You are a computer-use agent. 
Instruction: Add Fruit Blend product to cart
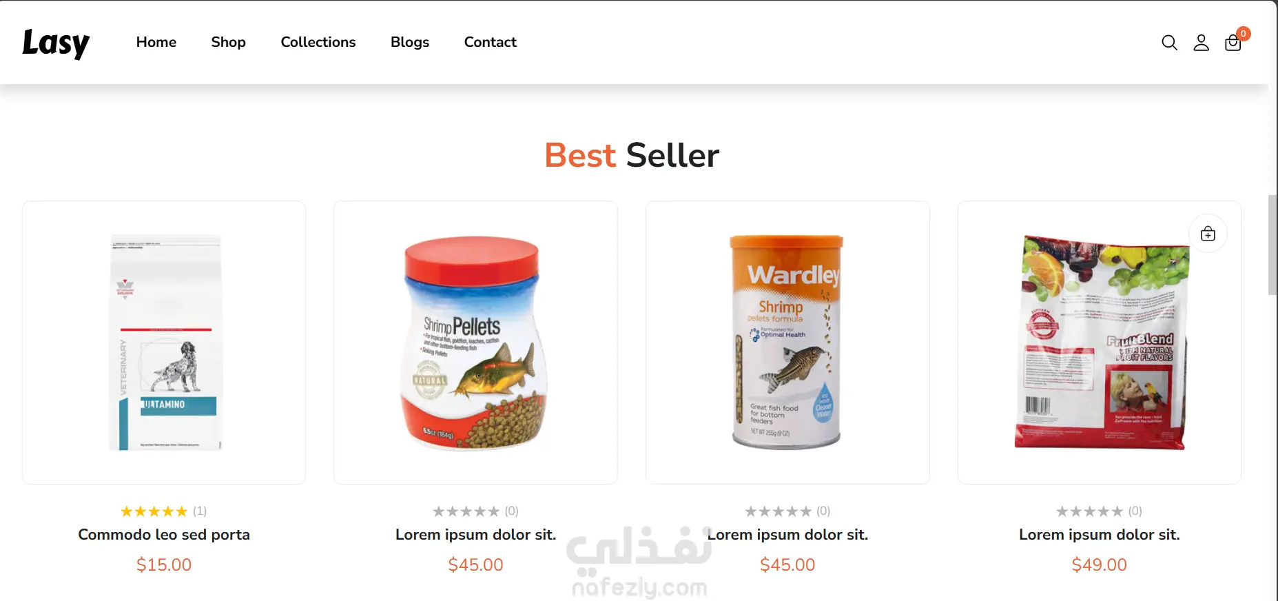tap(1208, 234)
